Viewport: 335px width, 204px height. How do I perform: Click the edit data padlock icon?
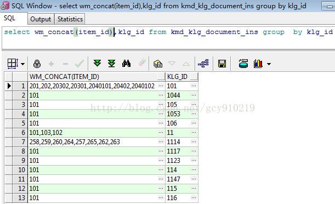(x=37, y=64)
